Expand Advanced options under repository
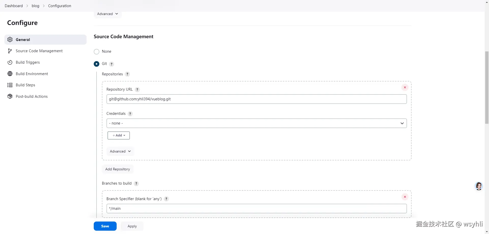The image size is (489, 234). (120, 151)
